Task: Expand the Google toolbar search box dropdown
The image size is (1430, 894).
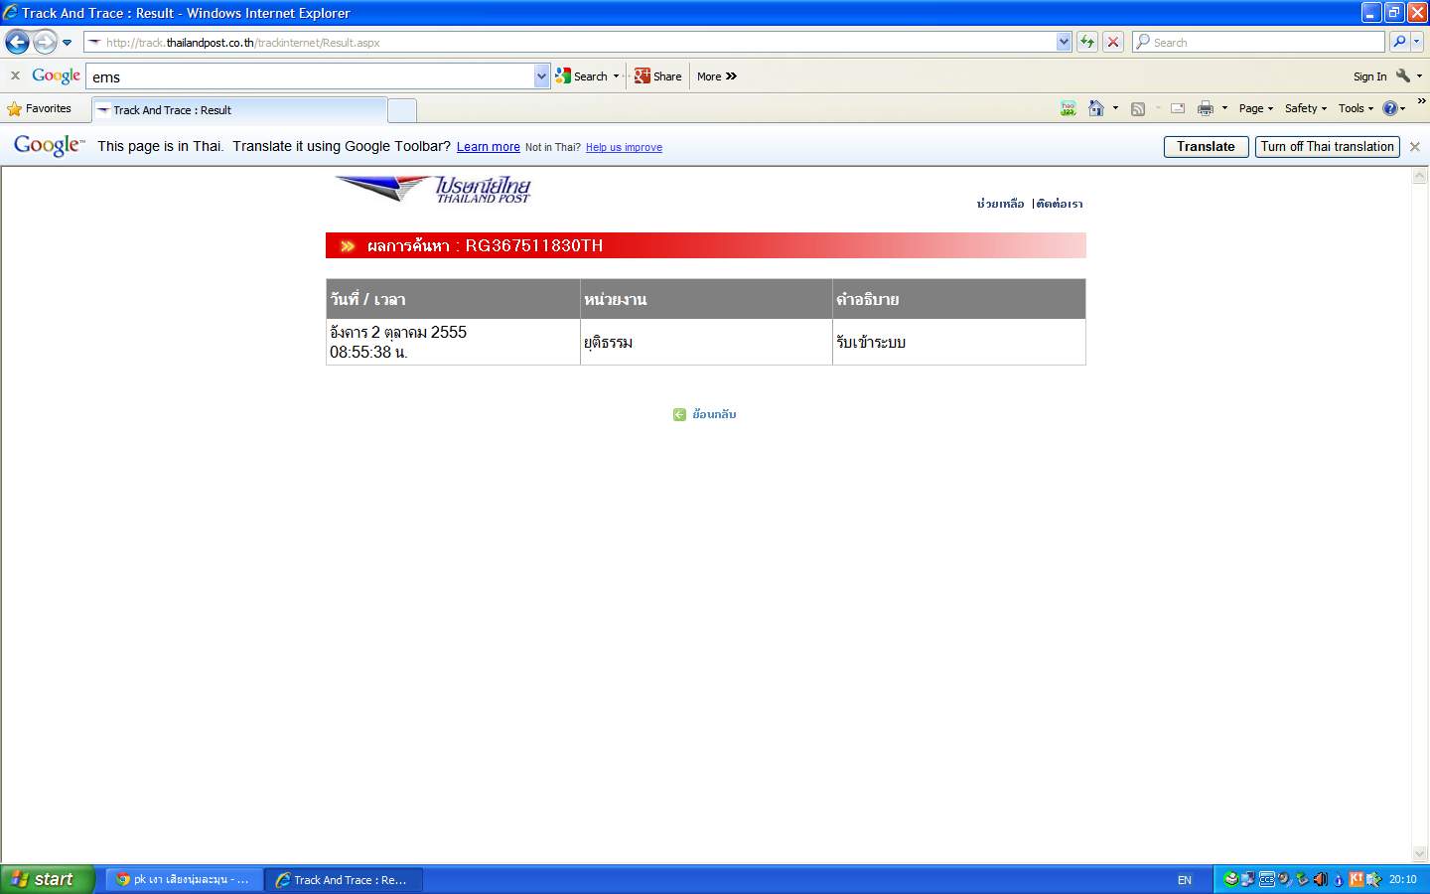Action: click(541, 76)
